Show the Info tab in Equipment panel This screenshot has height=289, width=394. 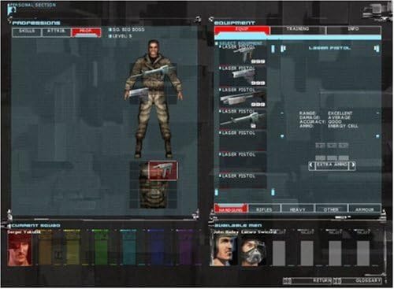[353, 30]
